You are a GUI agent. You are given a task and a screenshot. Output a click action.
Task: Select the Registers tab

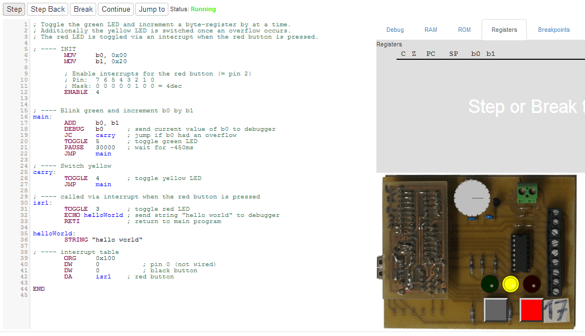(x=504, y=30)
